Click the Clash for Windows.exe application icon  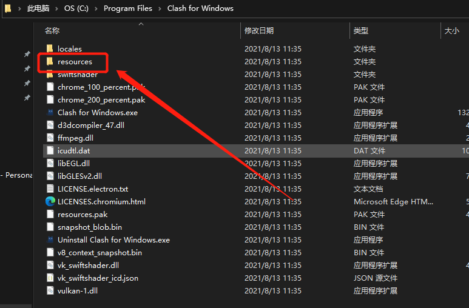coord(50,112)
